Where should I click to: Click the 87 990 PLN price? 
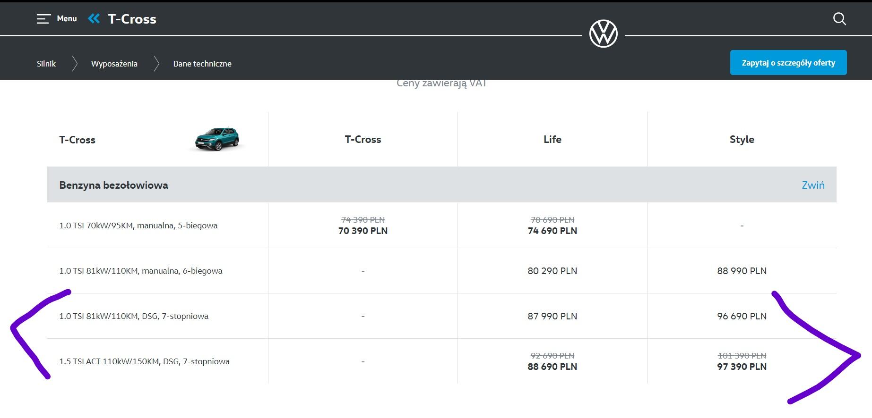pos(553,316)
